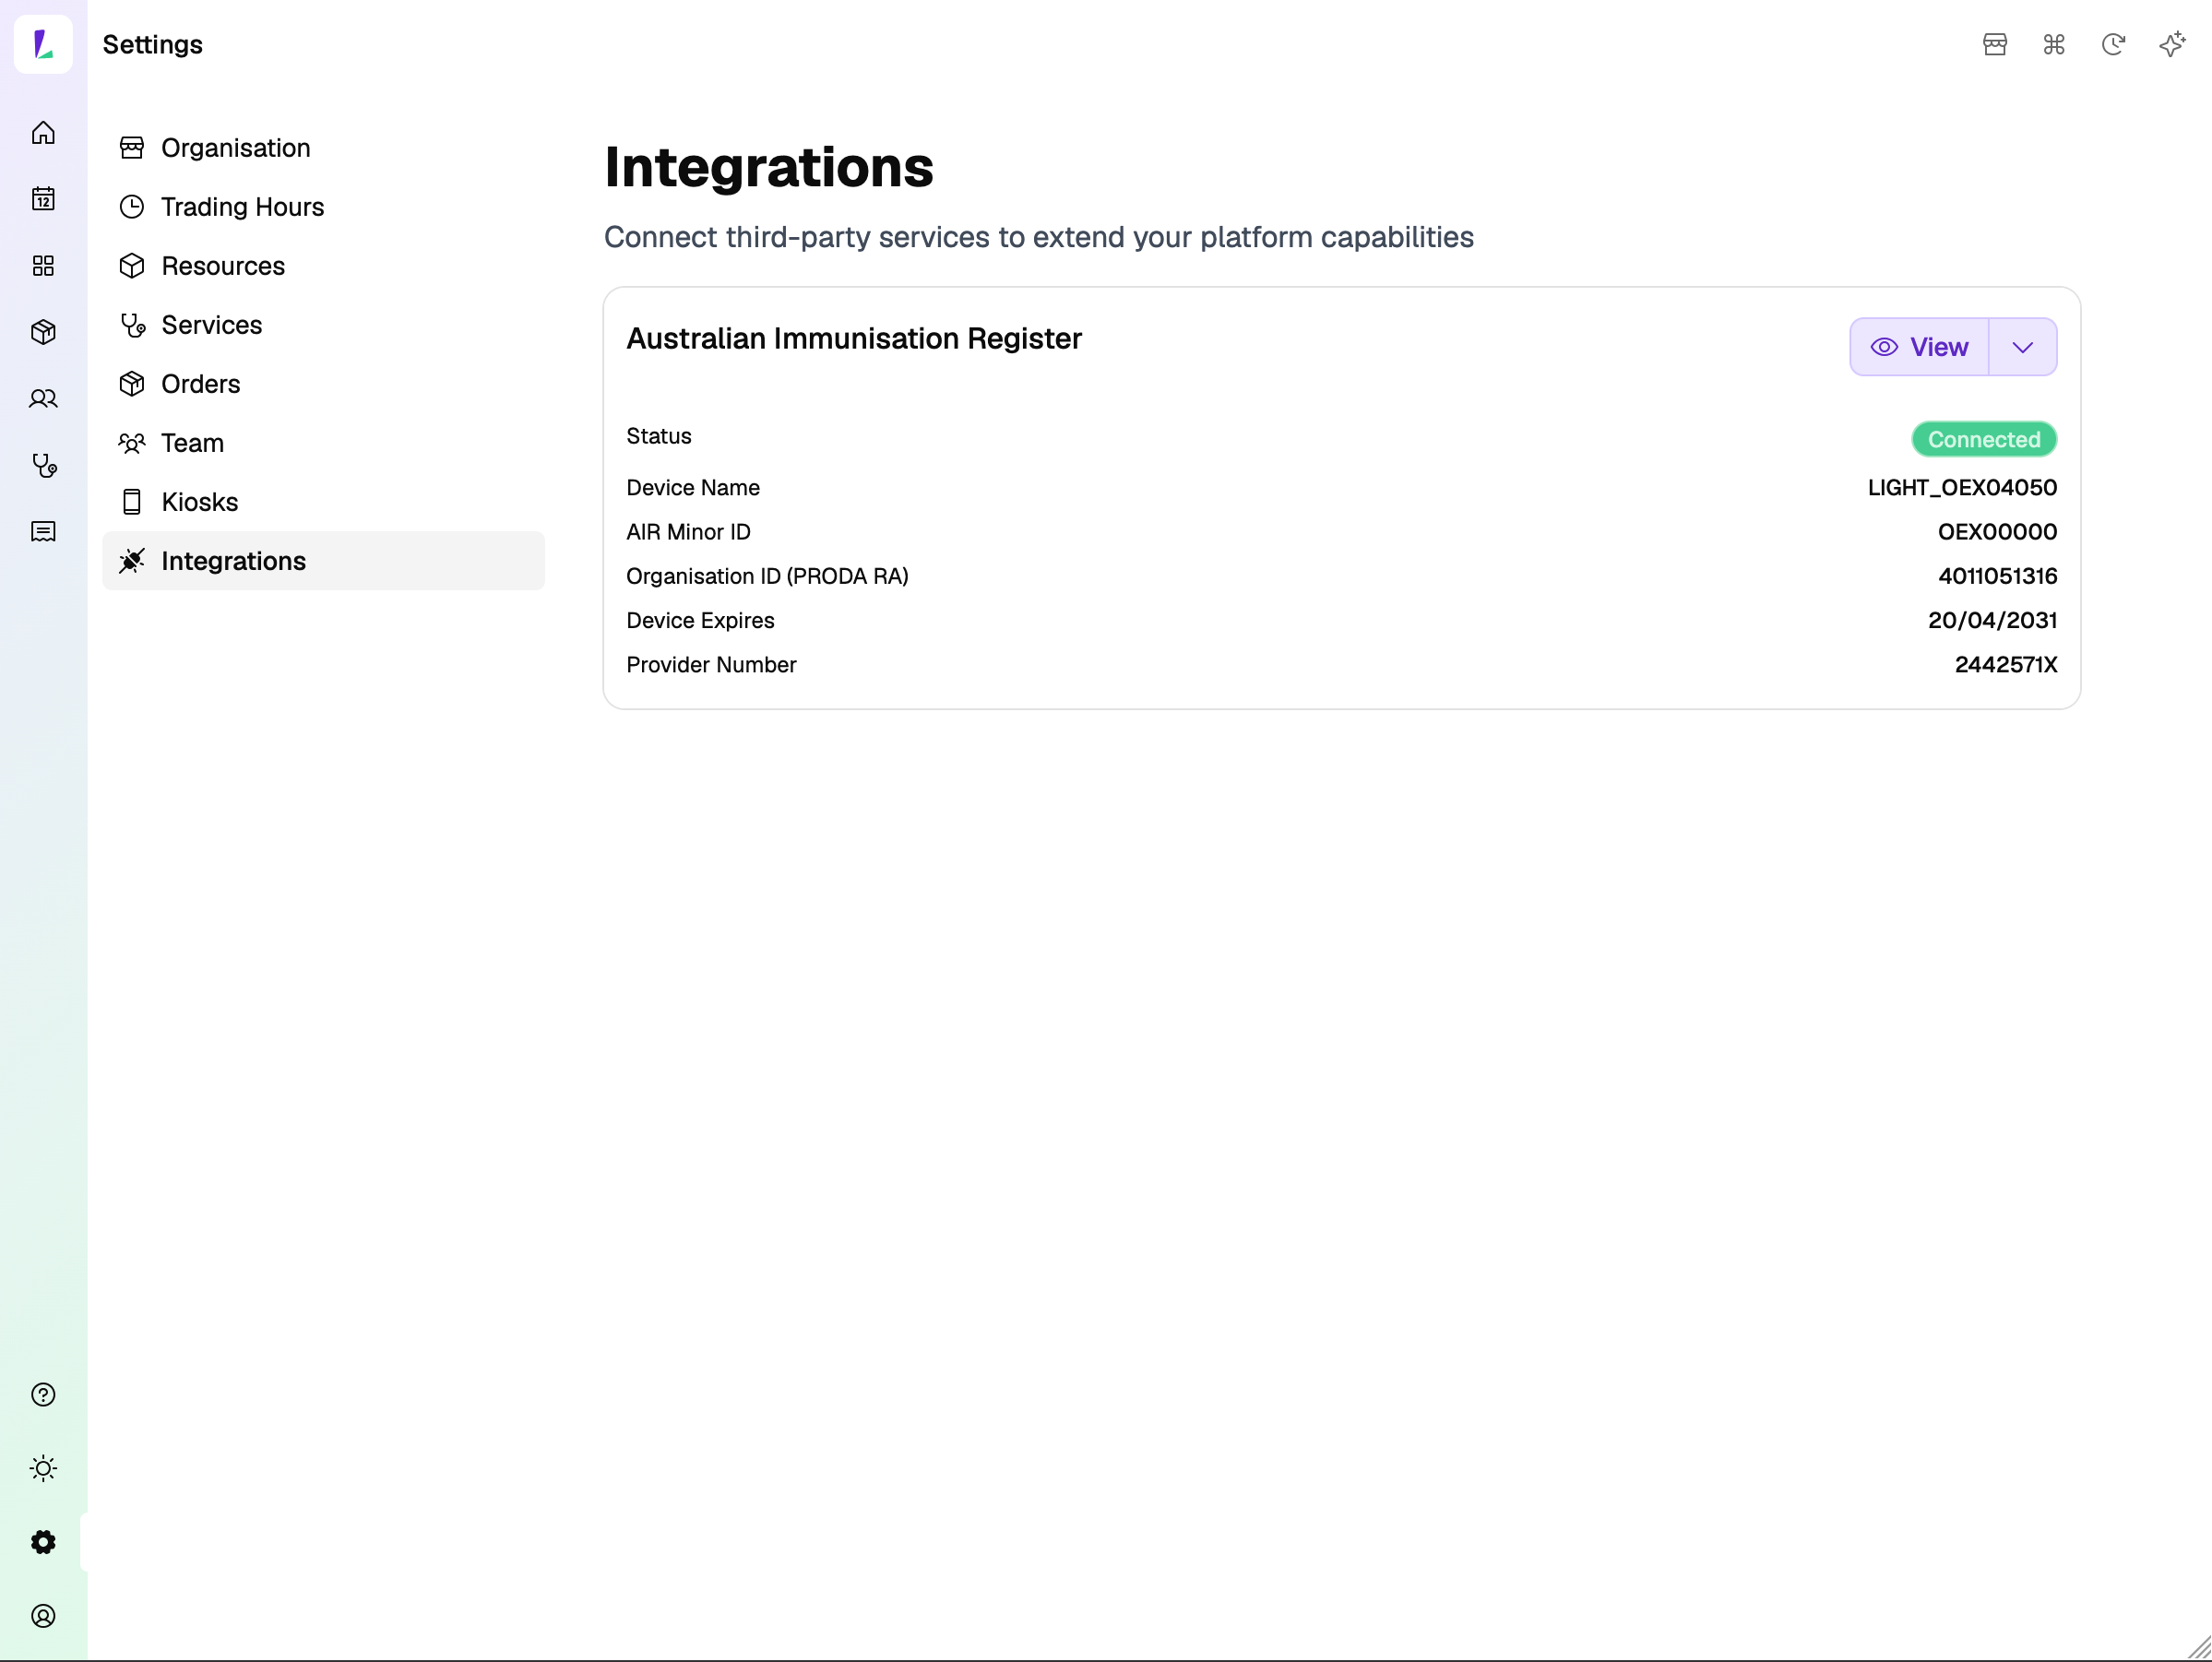The height and width of the screenshot is (1662, 2212).
Task: Click the View button for Australian Immunisation Register
Action: pos(1919,347)
